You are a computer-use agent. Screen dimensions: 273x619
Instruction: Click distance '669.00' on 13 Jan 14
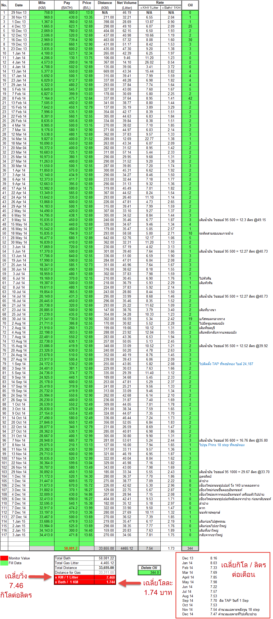pos(105,71)
